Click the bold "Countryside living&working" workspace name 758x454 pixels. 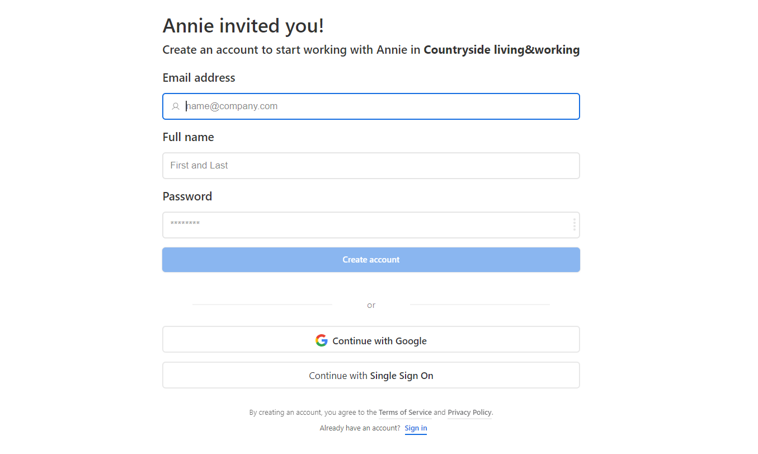tap(501, 50)
